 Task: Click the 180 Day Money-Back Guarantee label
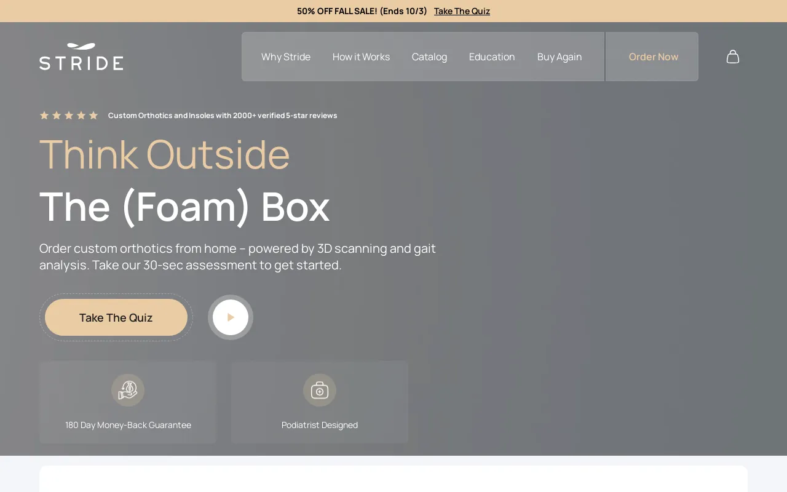pos(128,425)
